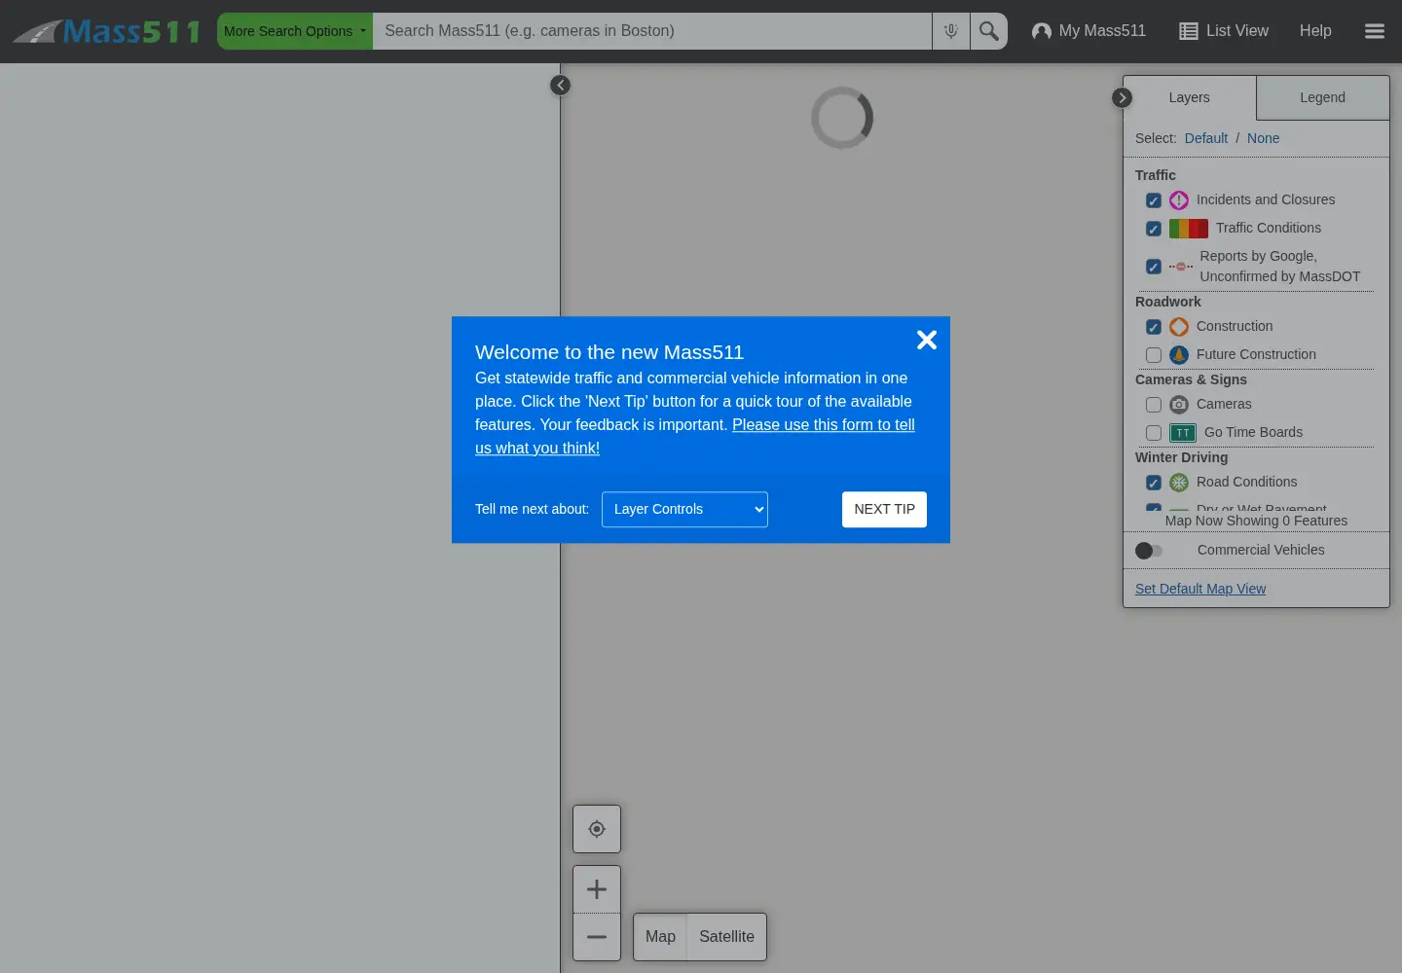
Task: Enable the Go Time Boards layer
Action: tap(1154, 433)
